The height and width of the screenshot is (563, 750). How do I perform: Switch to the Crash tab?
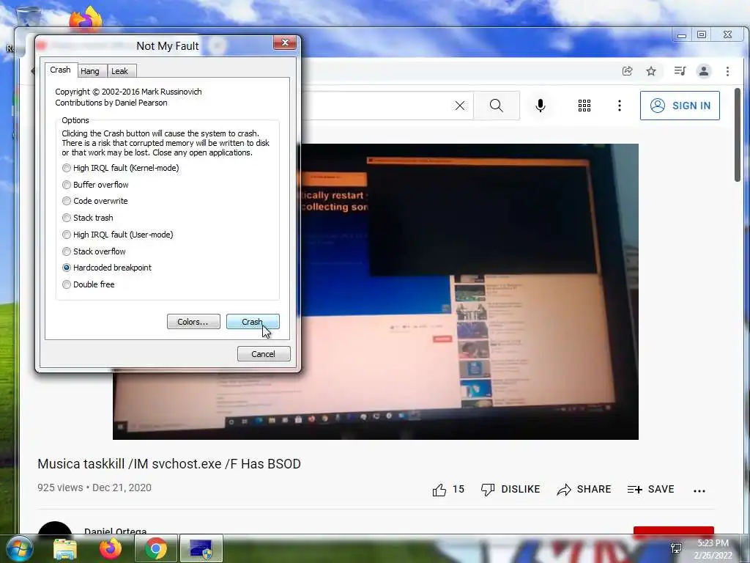click(x=60, y=70)
